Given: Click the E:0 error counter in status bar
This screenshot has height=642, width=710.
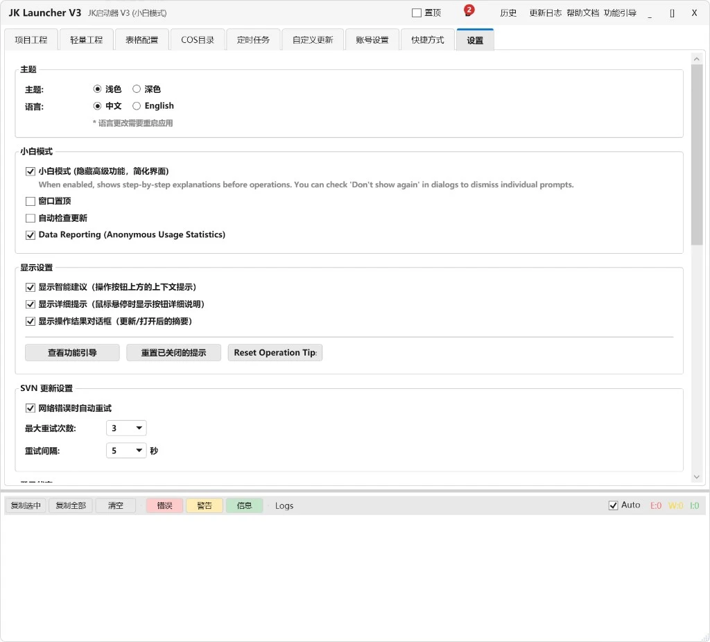Looking at the screenshot, I should tap(656, 505).
